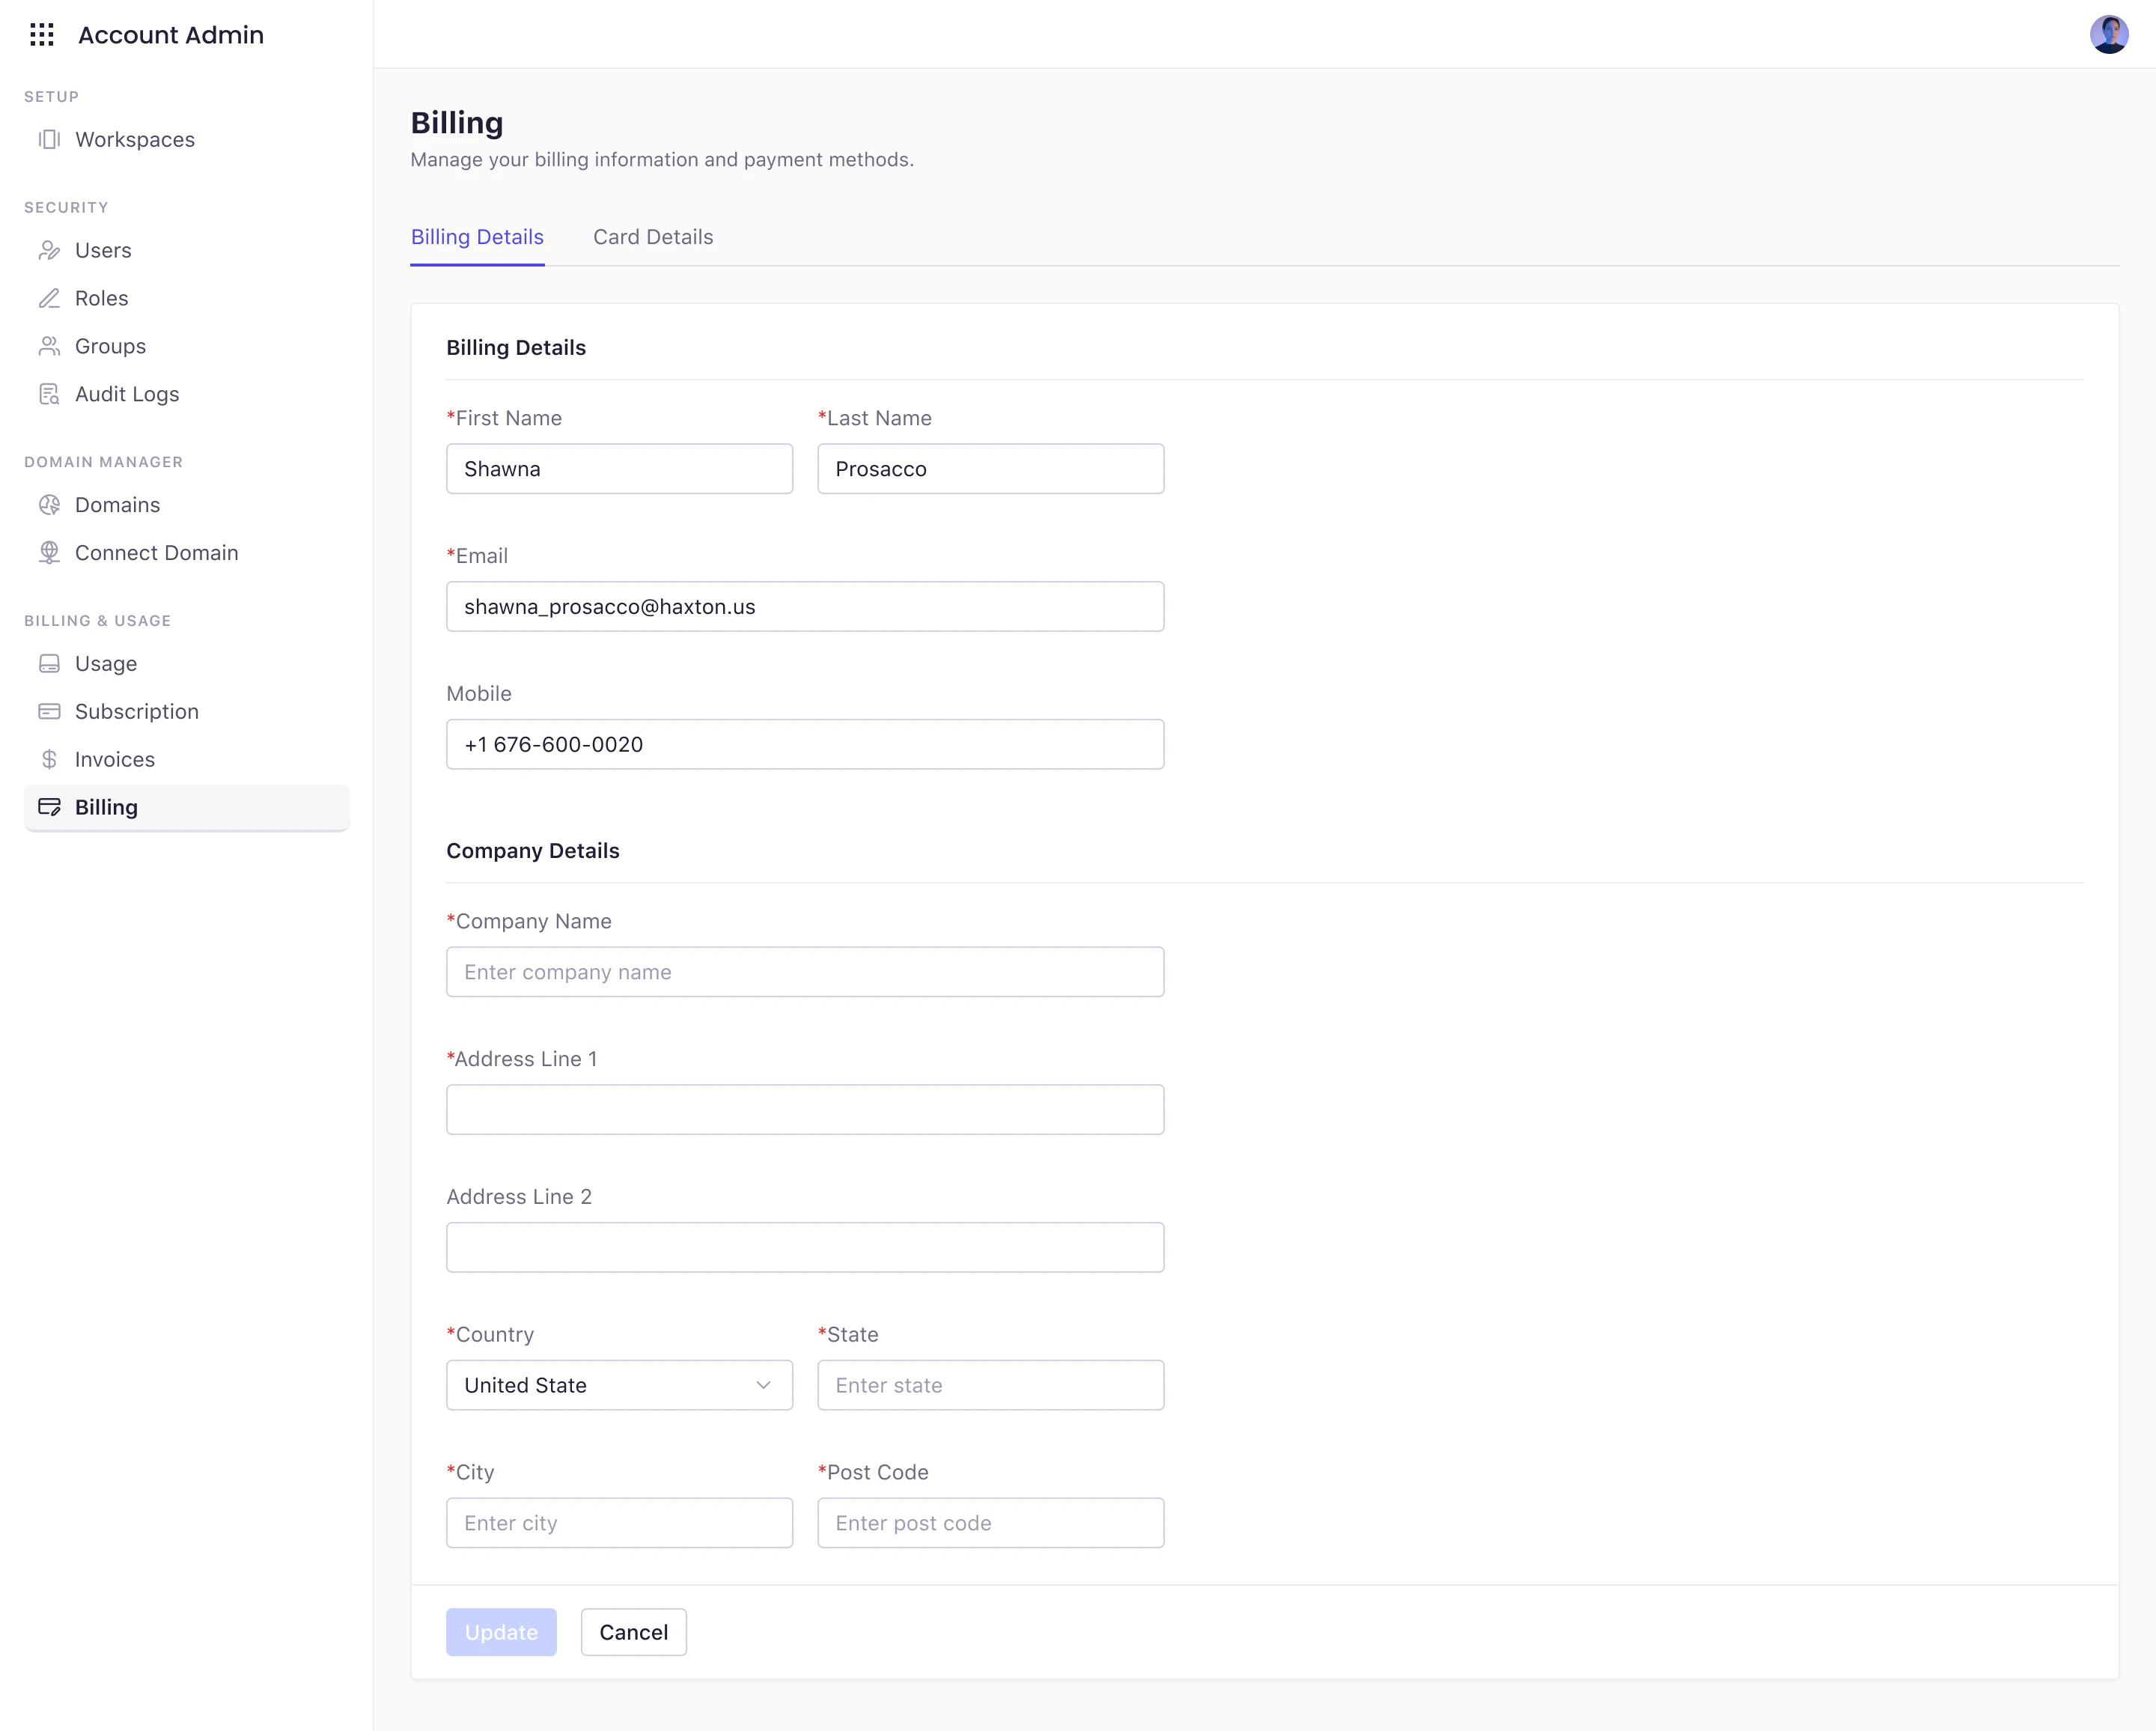Viewport: 2156px width, 1731px height.
Task: Click the Groups sidebar icon
Action: click(x=49, y=346)
